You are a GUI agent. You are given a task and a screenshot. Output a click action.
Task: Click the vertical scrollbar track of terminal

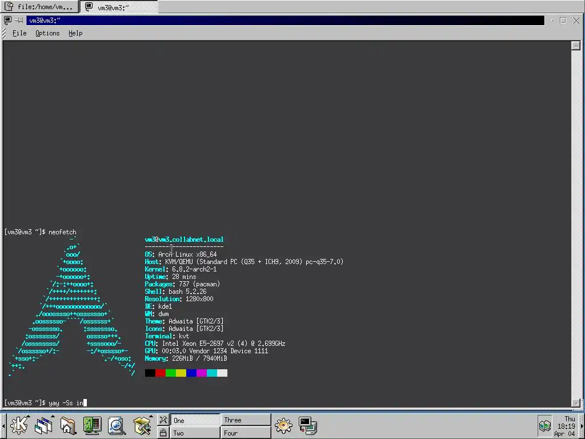[576, 224]
